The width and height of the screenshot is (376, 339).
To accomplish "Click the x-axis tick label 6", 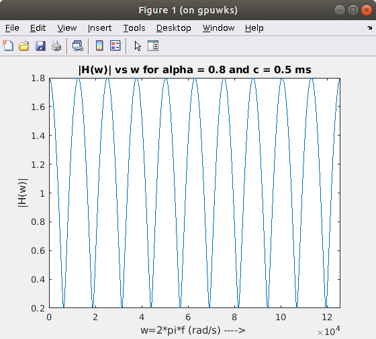I will (x=188, y=317).
